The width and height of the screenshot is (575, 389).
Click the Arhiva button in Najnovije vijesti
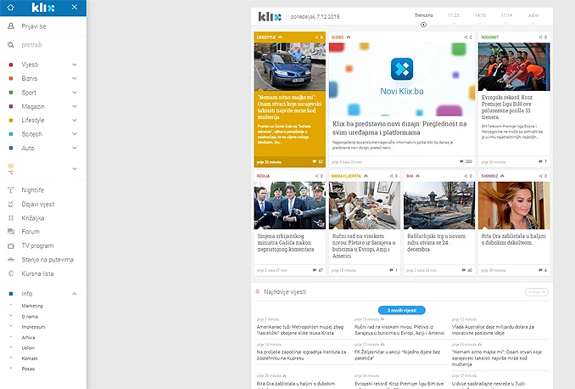click(537, 292)
